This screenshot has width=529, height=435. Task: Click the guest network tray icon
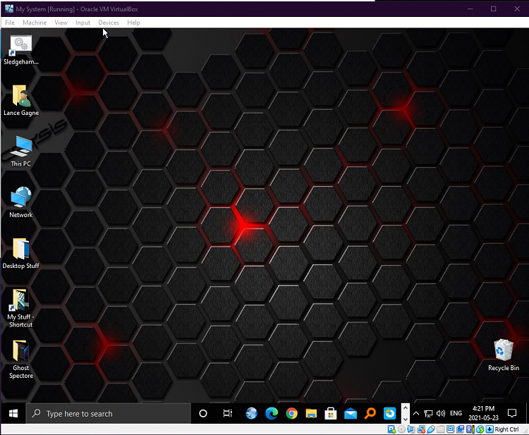pyautogui.click(x=428, y=413)
